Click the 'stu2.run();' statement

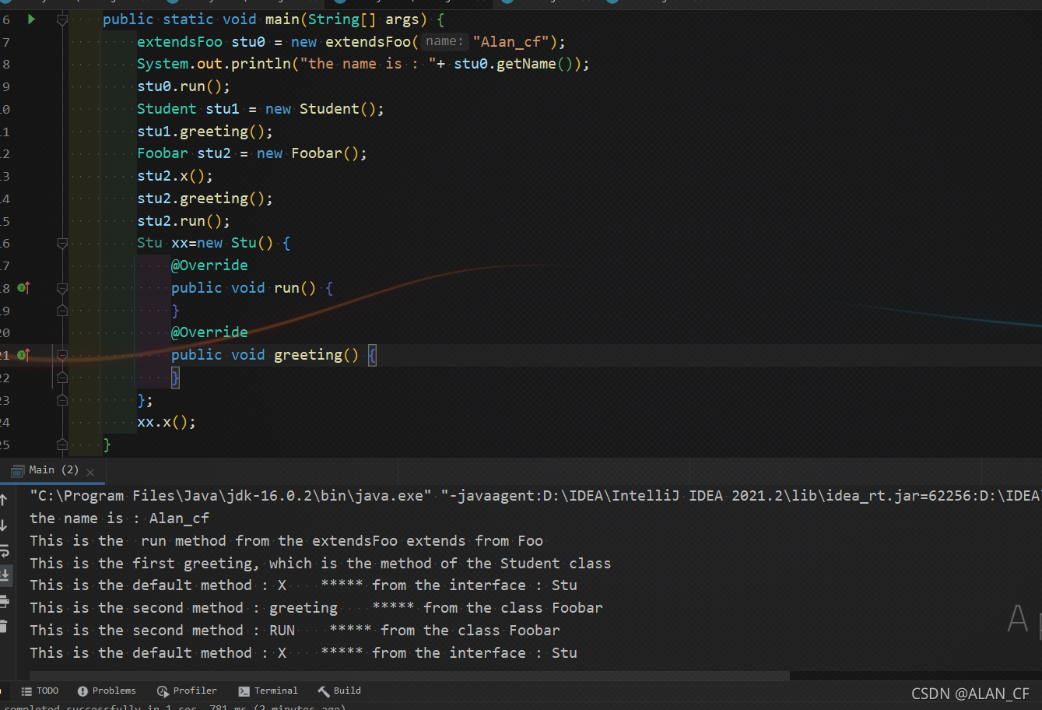[x=184, y=221]
